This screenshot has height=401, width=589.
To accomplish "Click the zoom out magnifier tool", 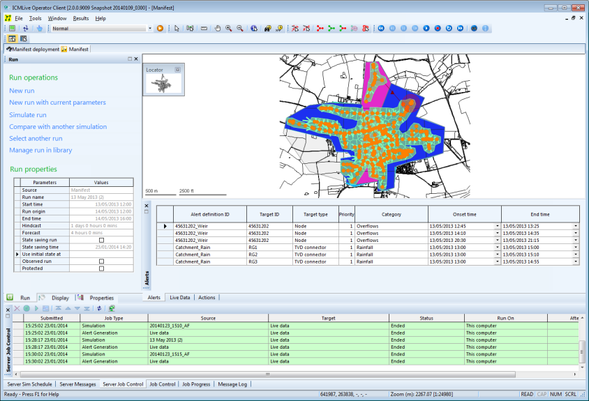I will 240,29.
